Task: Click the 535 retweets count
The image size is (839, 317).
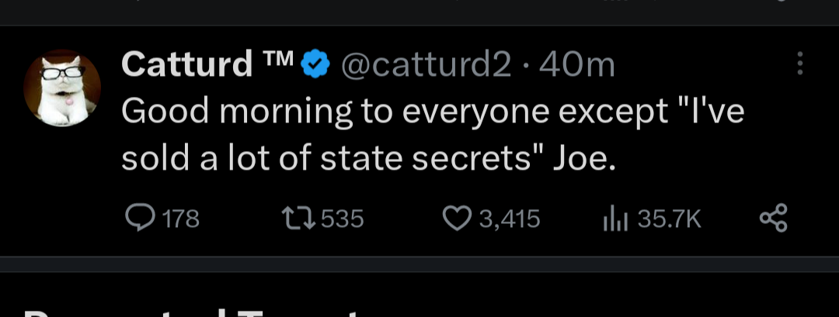Action: pyautogui.click(x=342, y=220)
